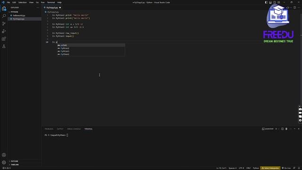Screen dimensions: 302x170
Task: Click the recorder camera screenshot icon
Action: click(300, 109)
